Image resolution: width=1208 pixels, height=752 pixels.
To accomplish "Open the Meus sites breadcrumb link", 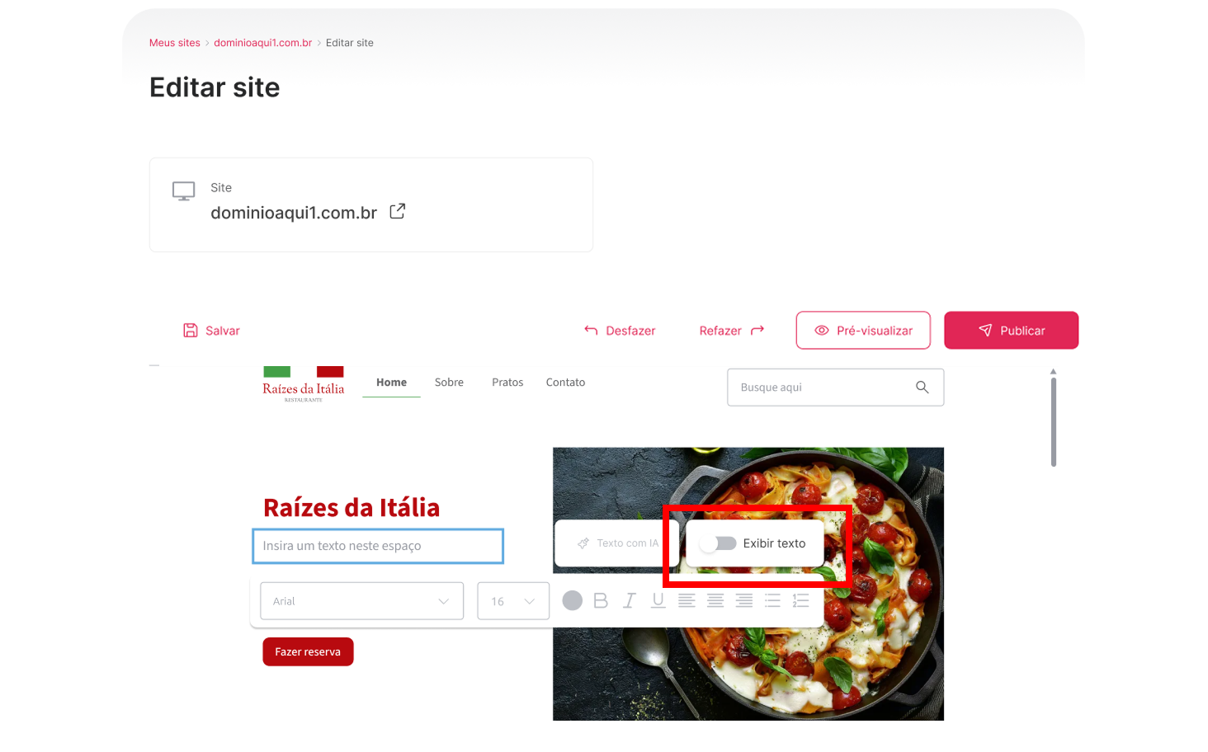I will point(175,43).
